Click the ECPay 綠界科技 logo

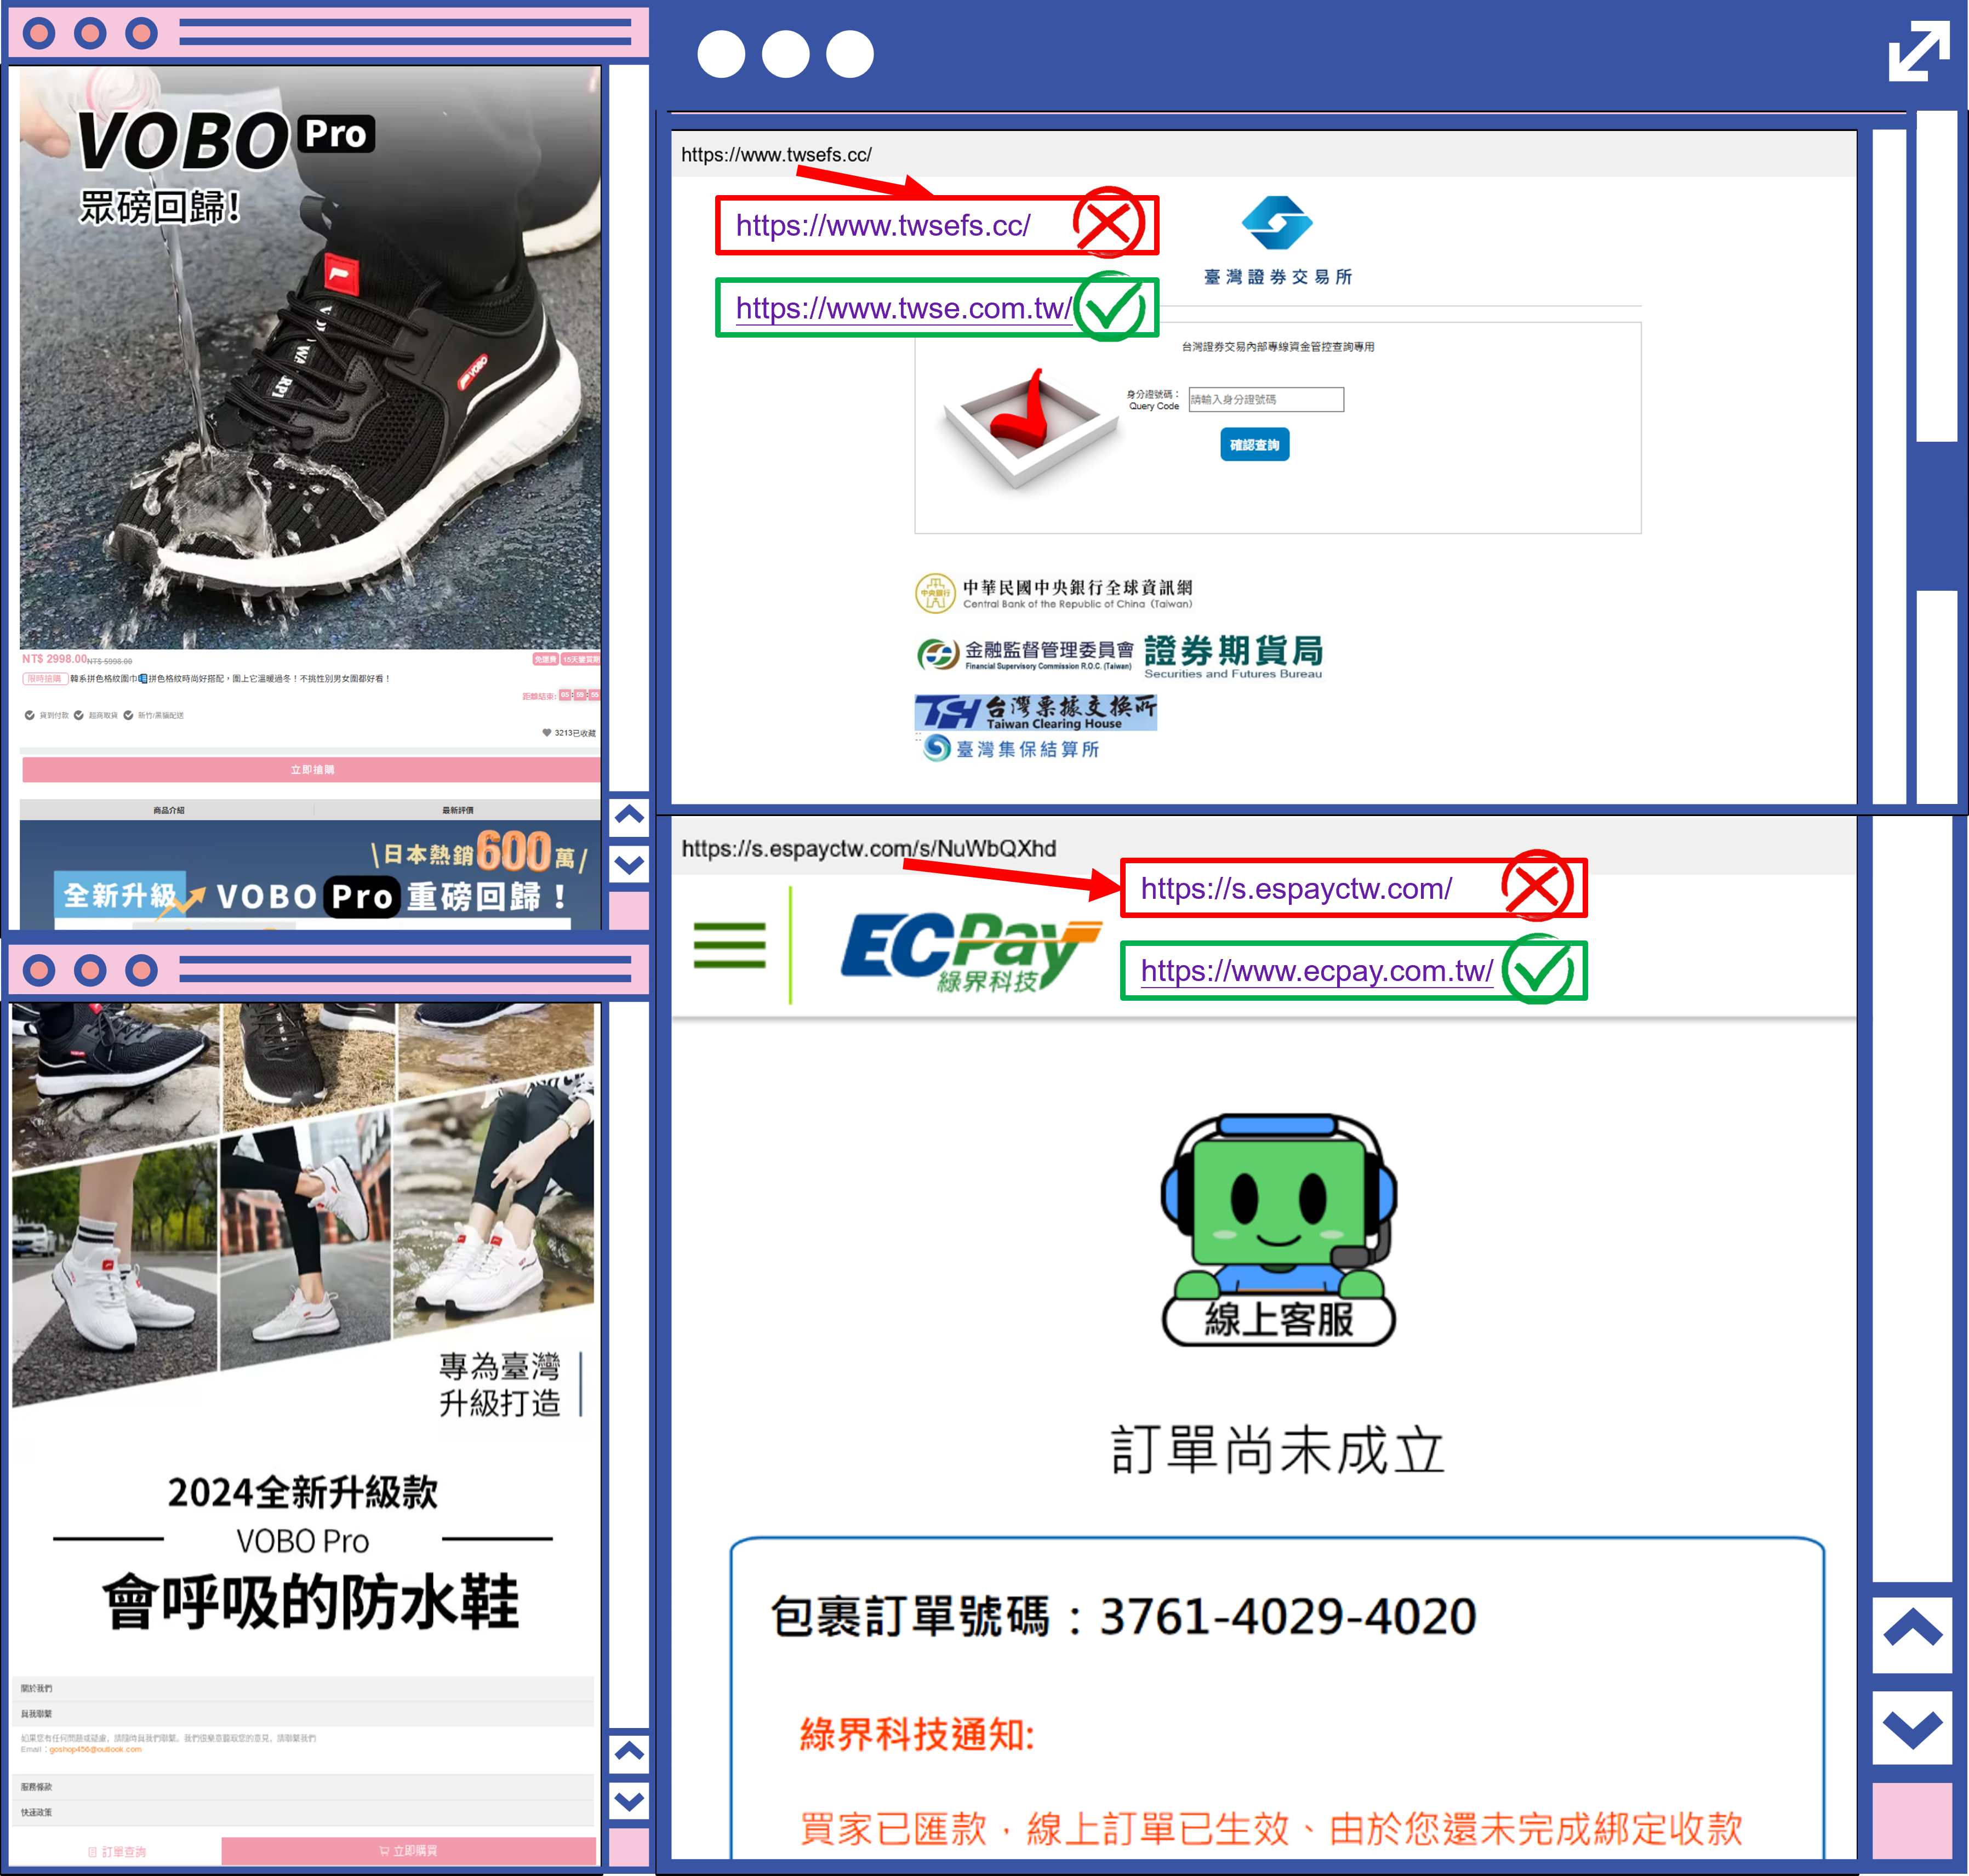click(x=970, y=952)
